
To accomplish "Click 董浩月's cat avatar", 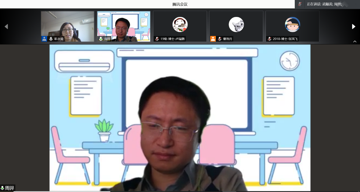I will coord(236,24).
